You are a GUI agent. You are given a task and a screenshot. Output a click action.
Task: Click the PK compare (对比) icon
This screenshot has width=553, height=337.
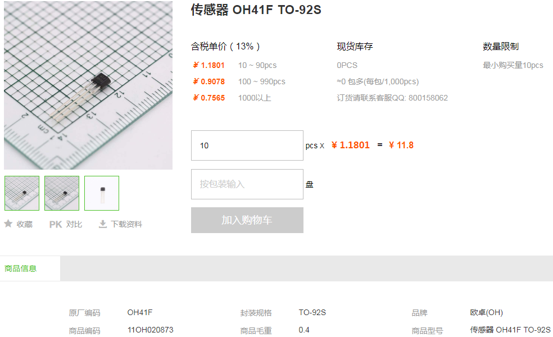56,224
